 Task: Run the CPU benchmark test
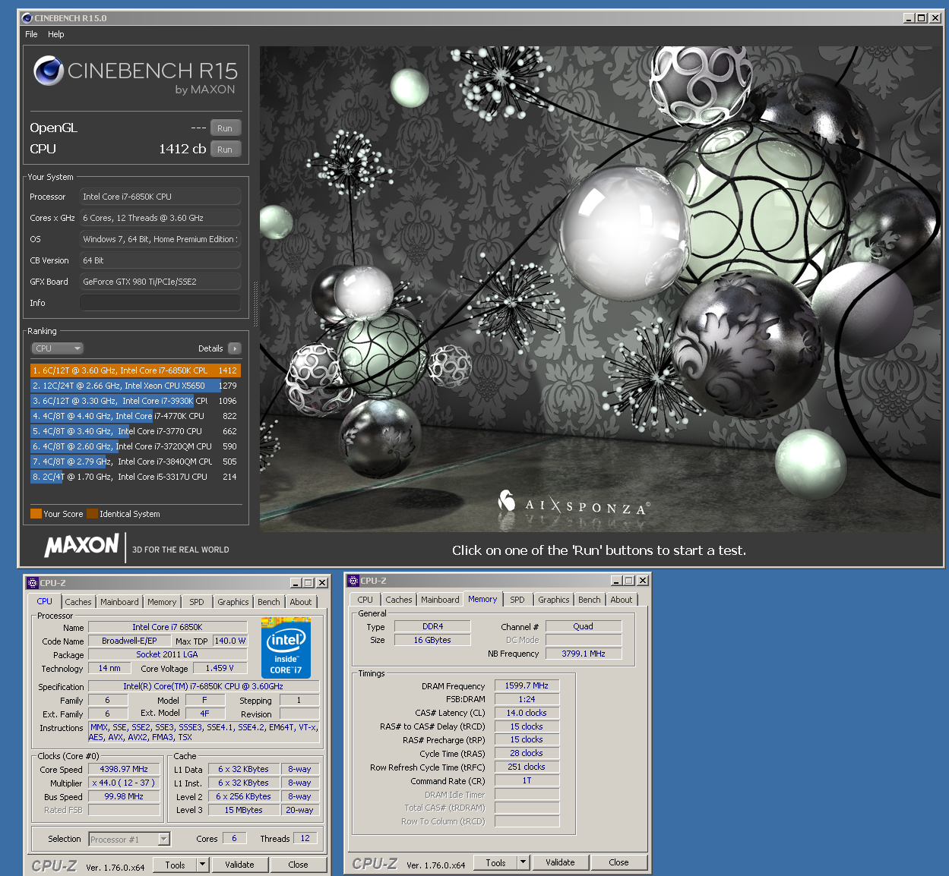(225, 150)
